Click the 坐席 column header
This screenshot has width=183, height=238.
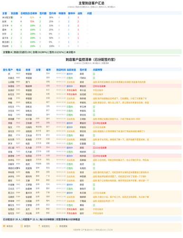tap(28, 70)
